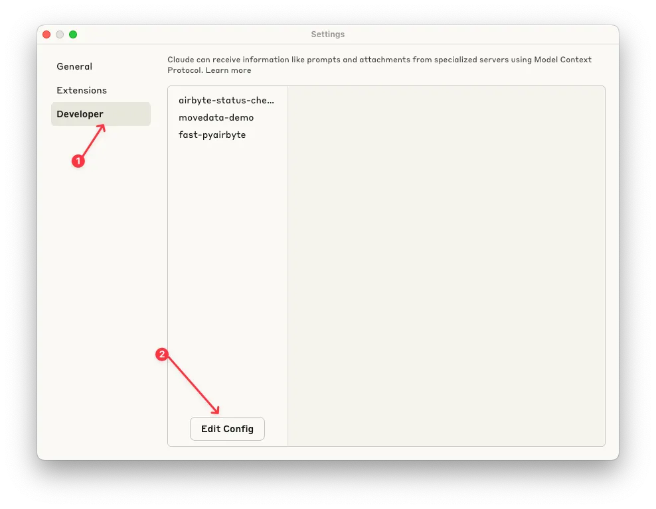This screenshot has width=656, height=509.
Task: Switch to the Extensions section
Action: coord(82,90)
